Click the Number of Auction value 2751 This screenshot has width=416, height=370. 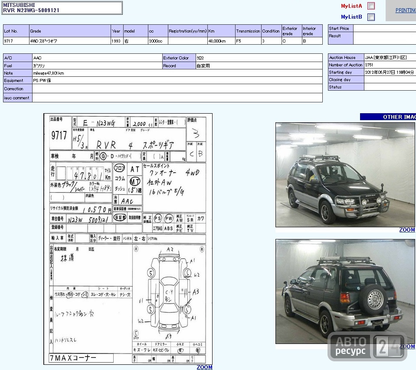click(390, 65)
